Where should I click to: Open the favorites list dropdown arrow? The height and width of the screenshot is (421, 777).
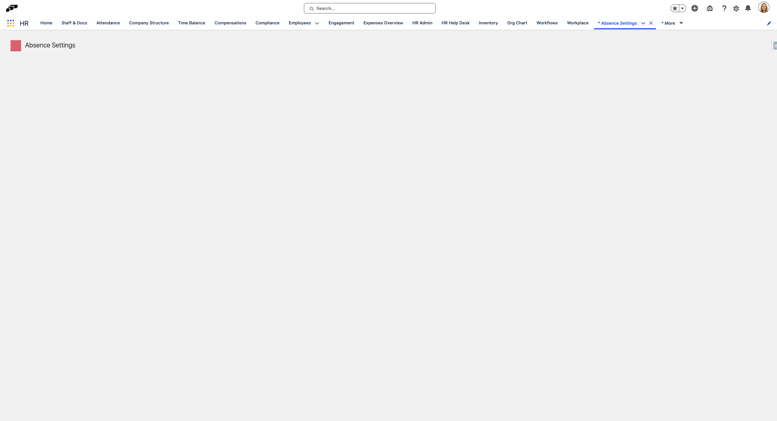682,8
